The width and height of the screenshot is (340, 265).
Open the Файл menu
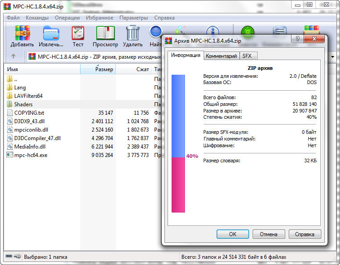click(x=12, y=18)
